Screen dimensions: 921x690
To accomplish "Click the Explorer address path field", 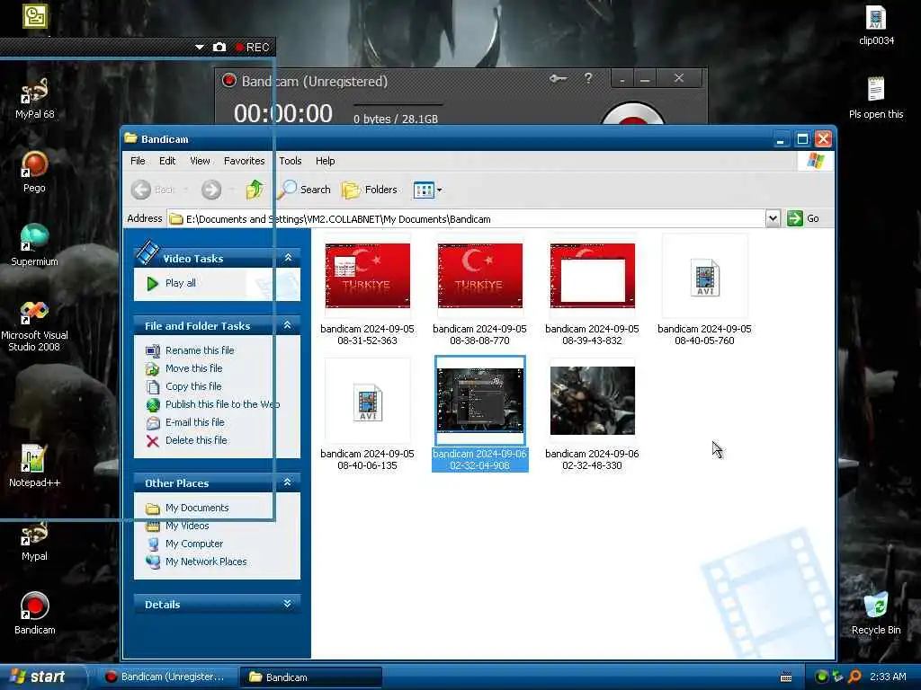I will pos(467,219).
